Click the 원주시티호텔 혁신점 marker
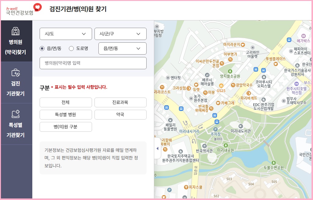Image resolution: width=313 pixels, height=200 pixels. (x=297, y=84)
